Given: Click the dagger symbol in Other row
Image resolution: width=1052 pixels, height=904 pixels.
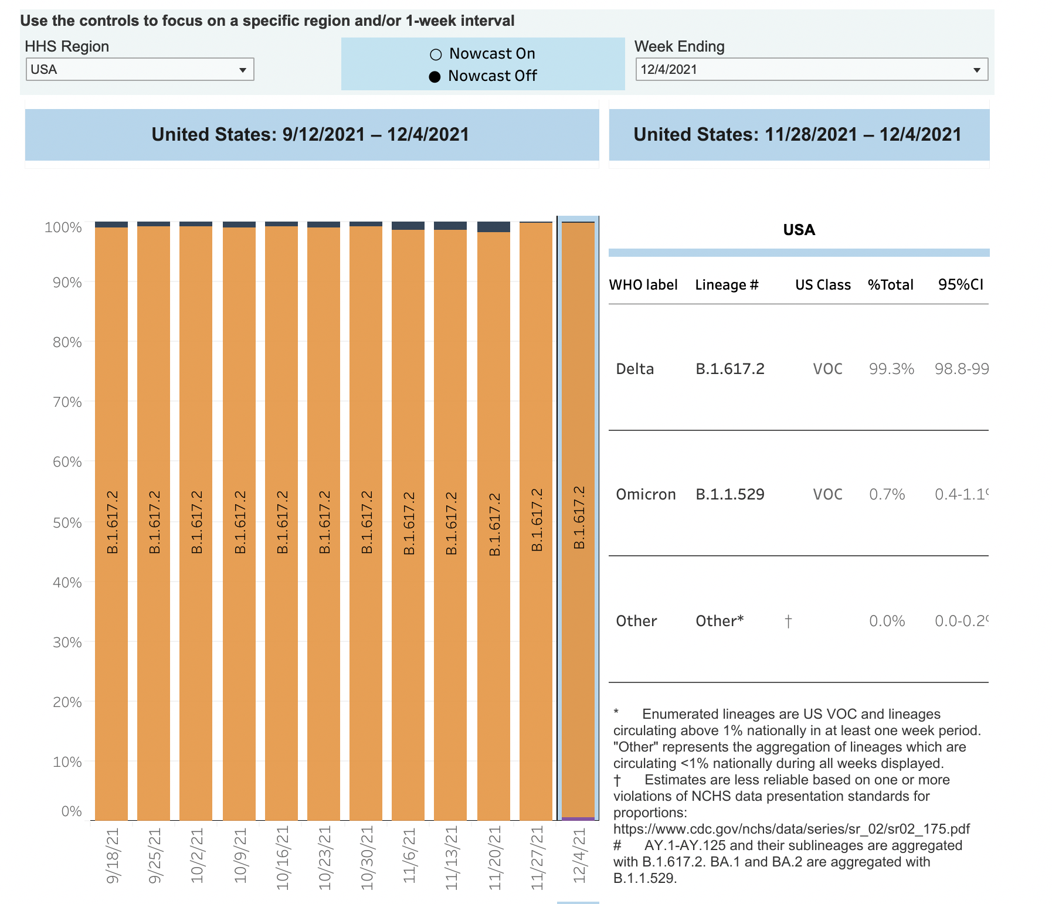Looking at the screenshot, I should 788,621.
